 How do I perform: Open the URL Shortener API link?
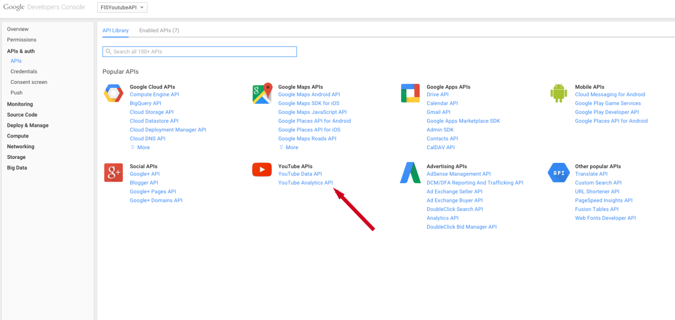point(597,192)
